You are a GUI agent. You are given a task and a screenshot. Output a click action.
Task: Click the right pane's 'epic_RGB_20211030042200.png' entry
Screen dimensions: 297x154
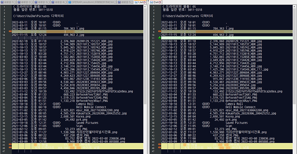247,110
